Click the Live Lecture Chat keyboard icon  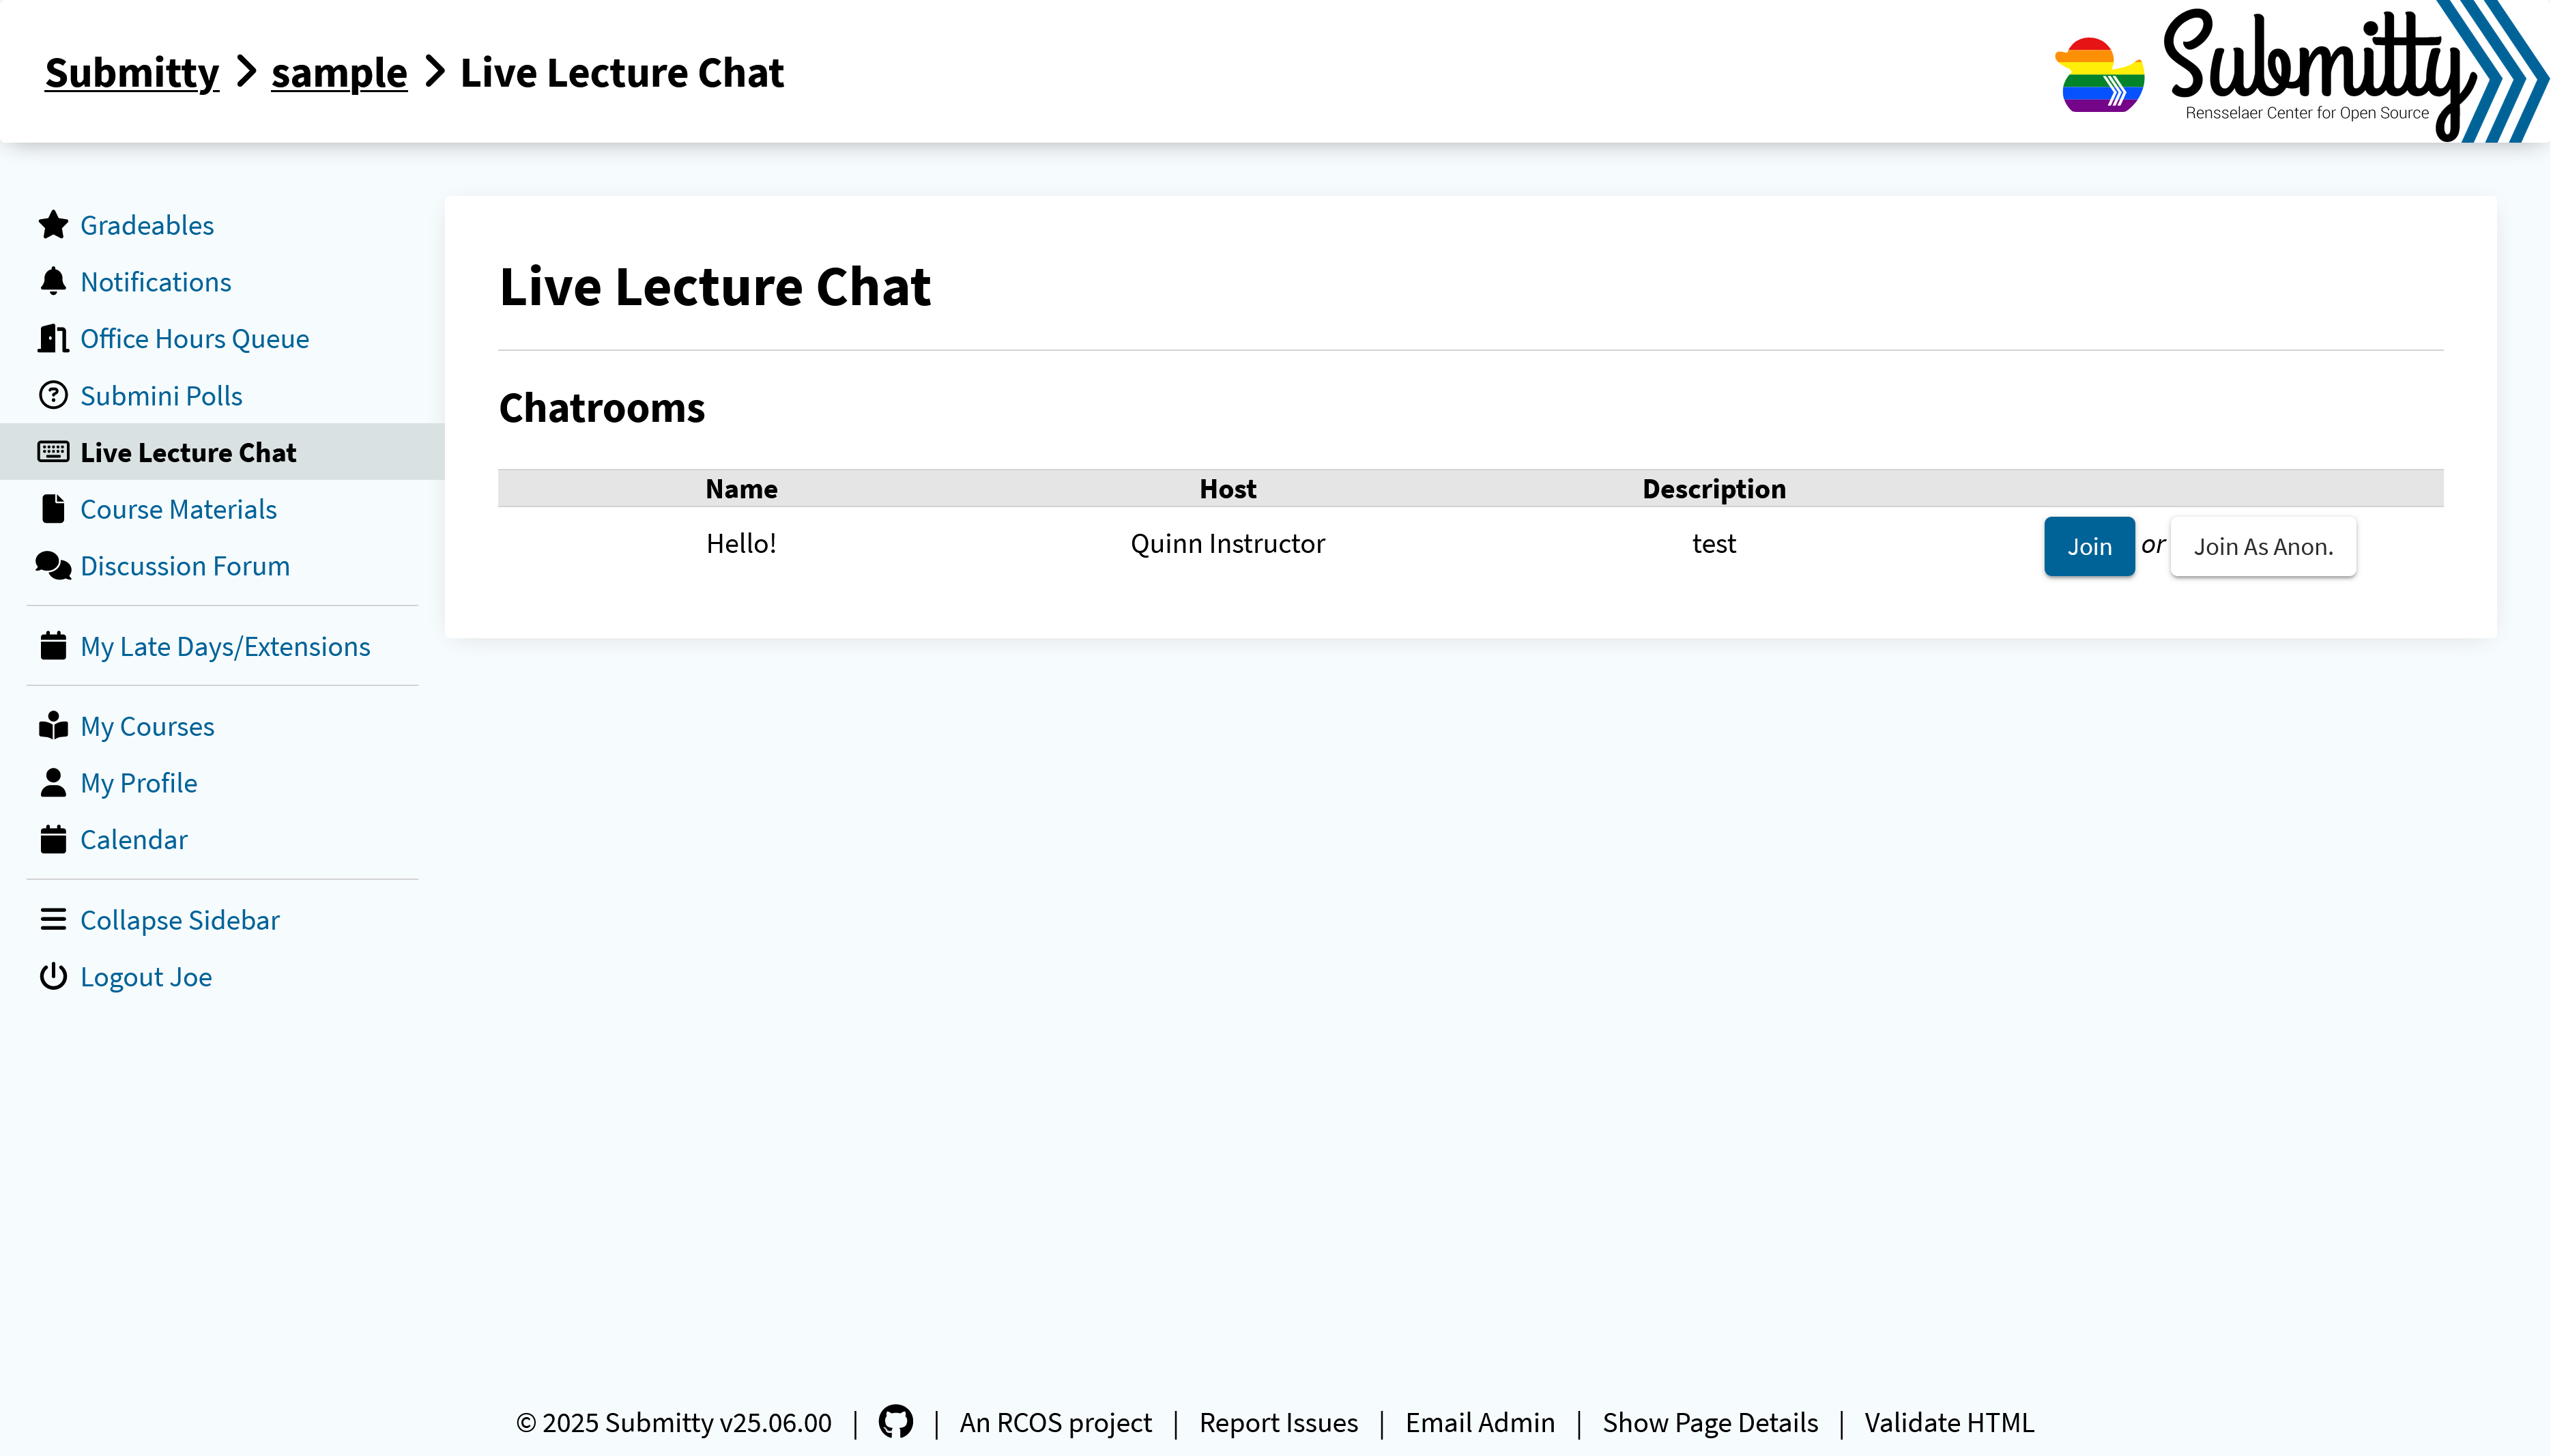click(x=53, y=452)
